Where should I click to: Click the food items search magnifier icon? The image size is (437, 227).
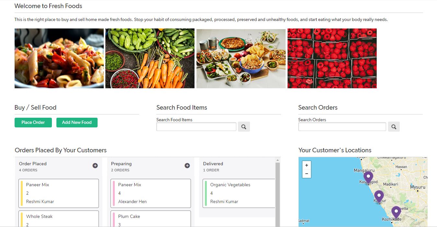[x=244, y=126]
